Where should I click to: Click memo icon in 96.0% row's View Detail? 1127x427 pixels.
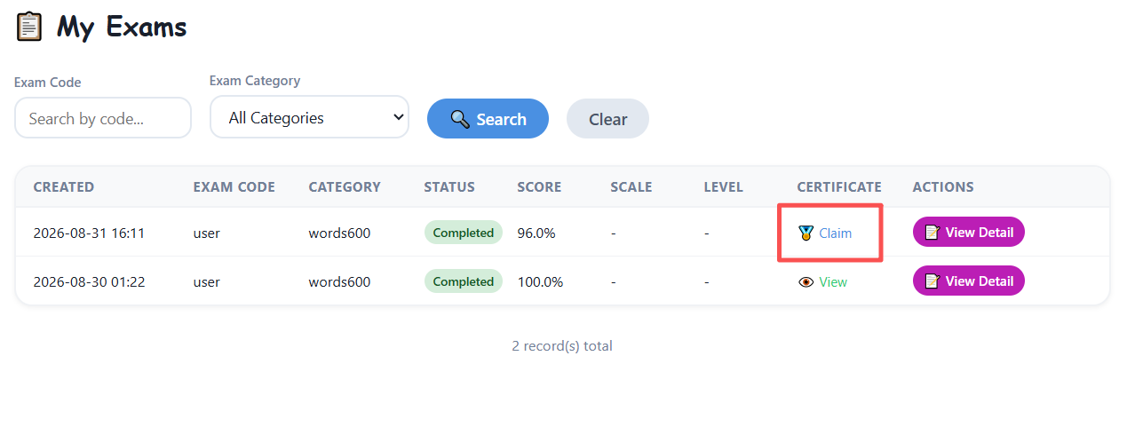[933, 233]
